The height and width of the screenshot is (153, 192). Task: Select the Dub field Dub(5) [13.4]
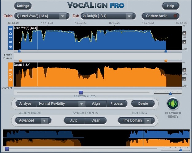click(x=108, y=16)
